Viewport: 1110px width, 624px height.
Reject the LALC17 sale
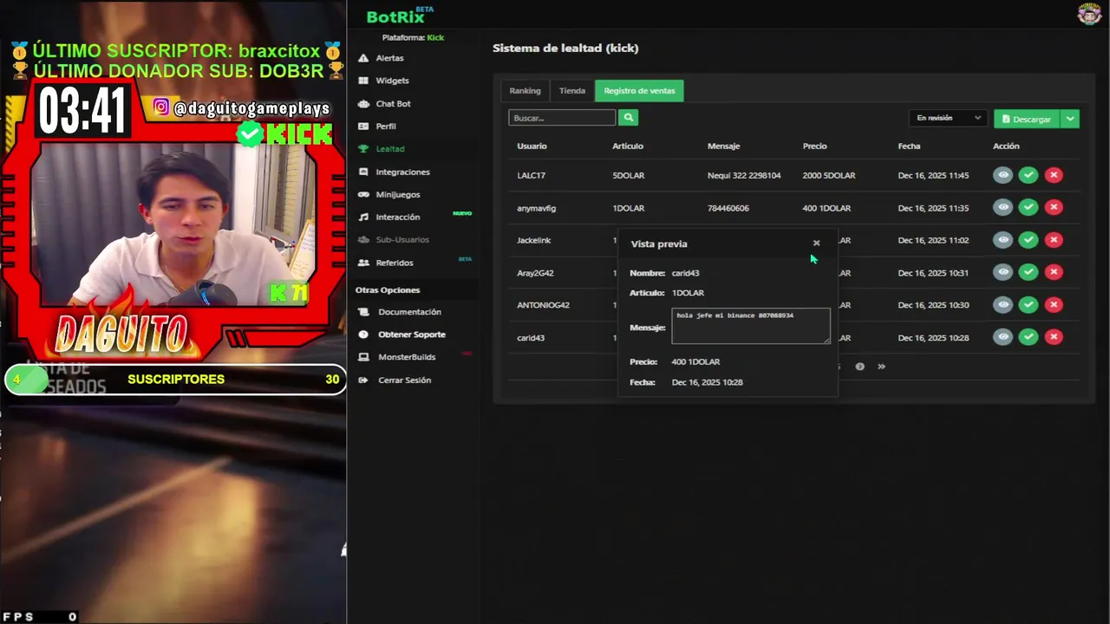1054,175
